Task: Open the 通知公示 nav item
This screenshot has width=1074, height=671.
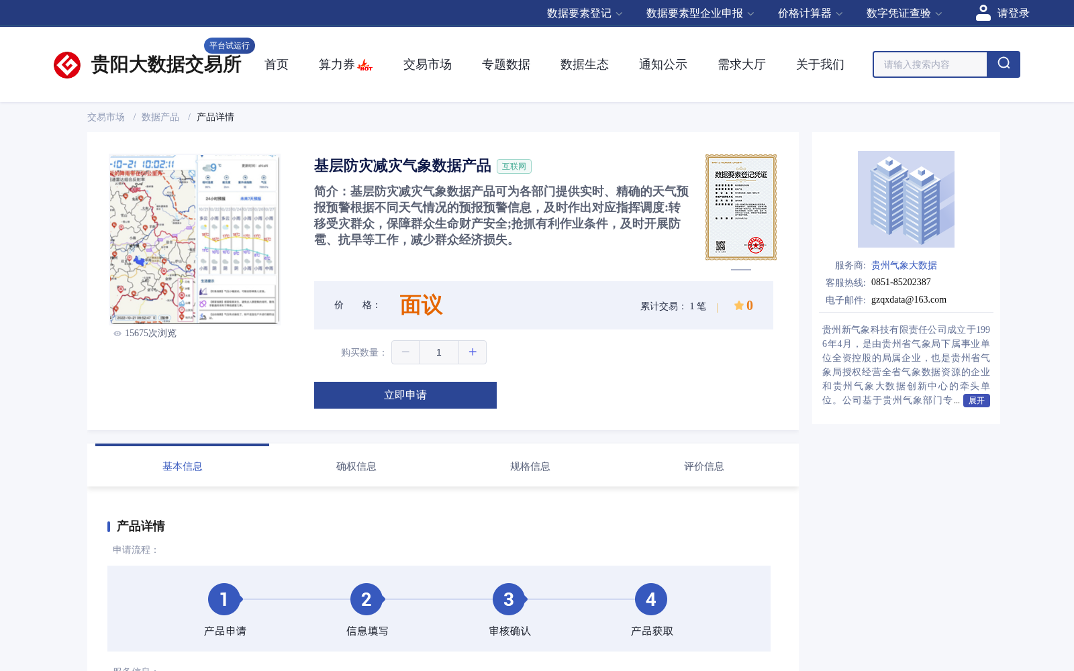Action: [663, 64]
